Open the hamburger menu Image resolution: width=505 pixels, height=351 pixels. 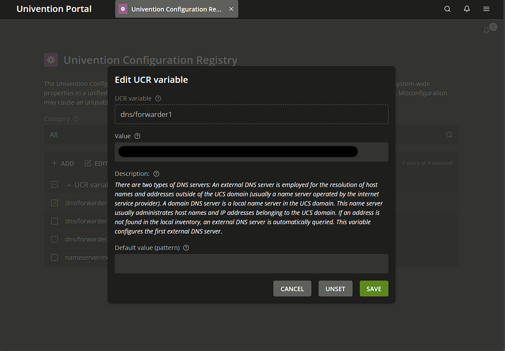point(486,9)
